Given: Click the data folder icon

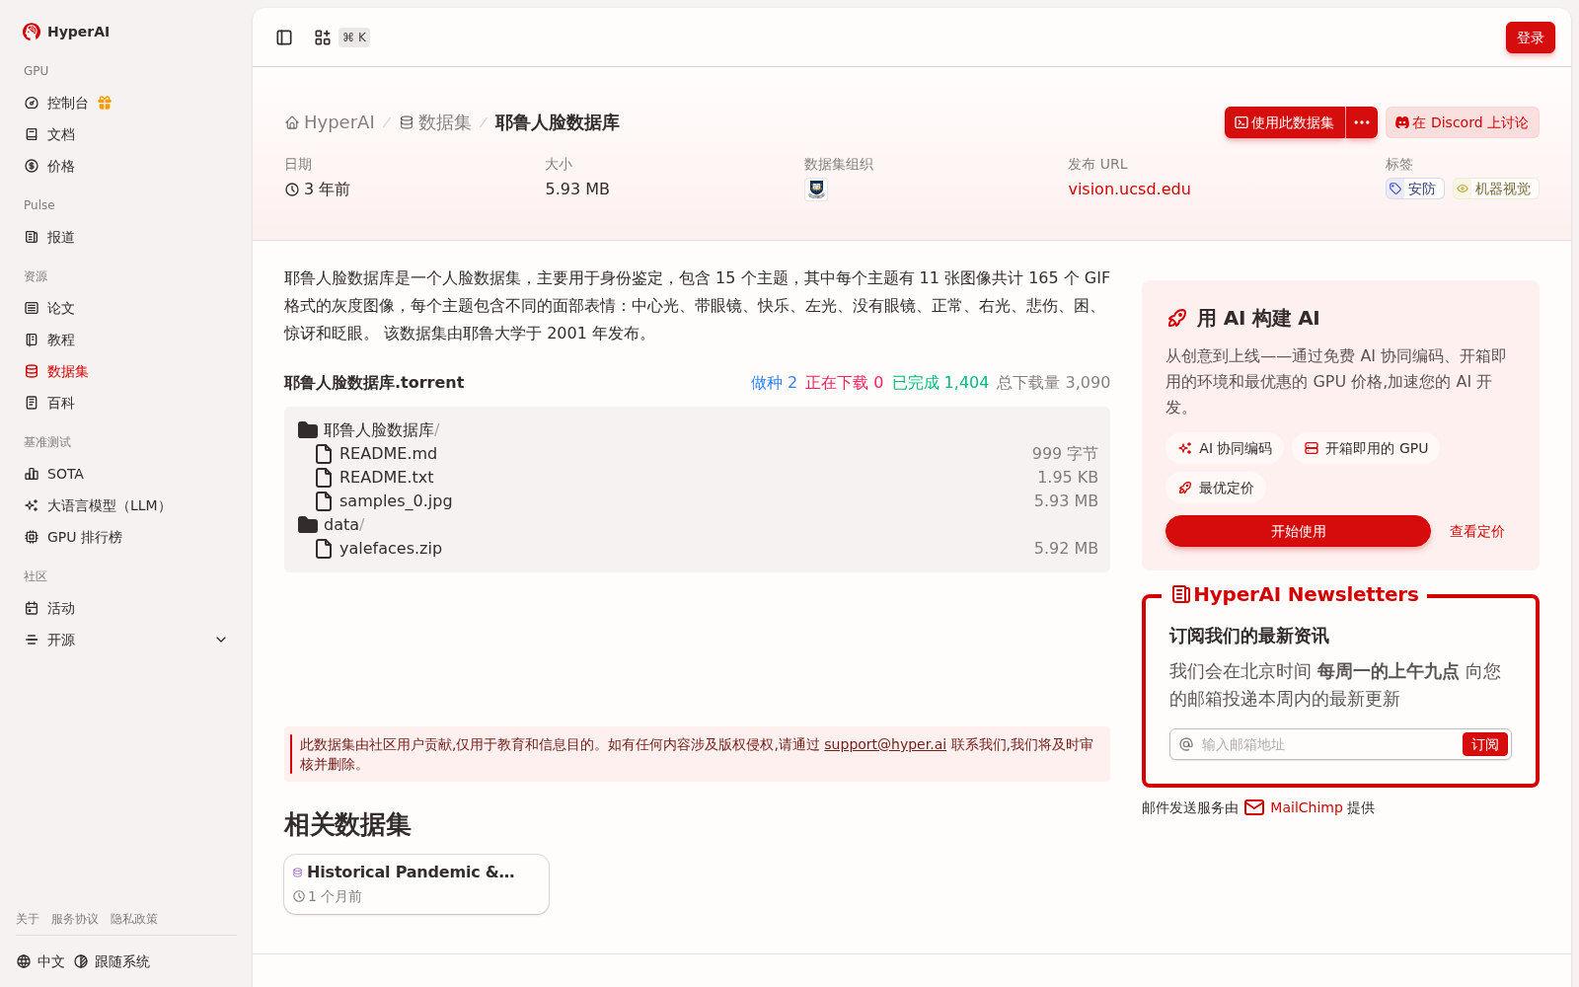Looking at the screenshot, I should coord(308,525).
